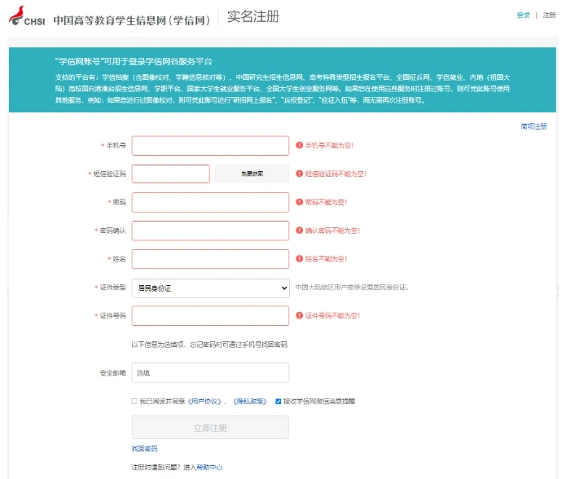The height and width of the screenshot is (479, 562).
Task: Click the CHSI logo icon
Action: click(x=27, y=16)
